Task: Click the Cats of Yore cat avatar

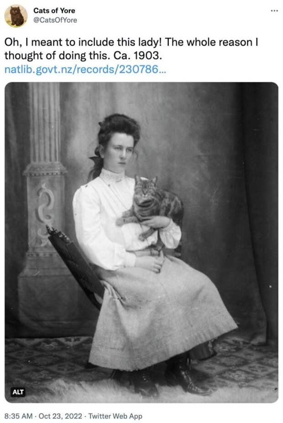Action: pos(16,16)
